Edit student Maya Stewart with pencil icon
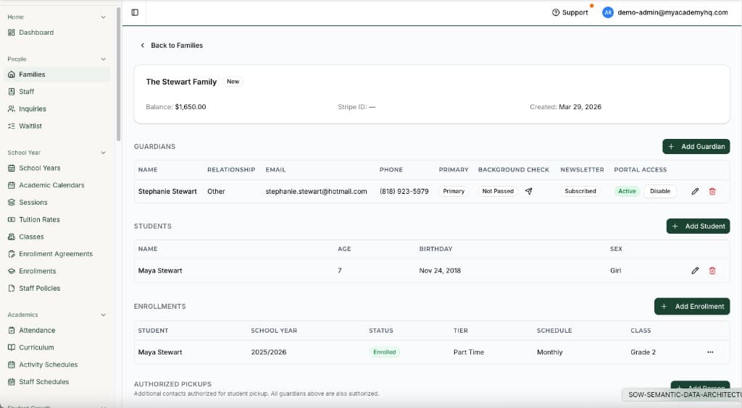 (x=695, y=271)
